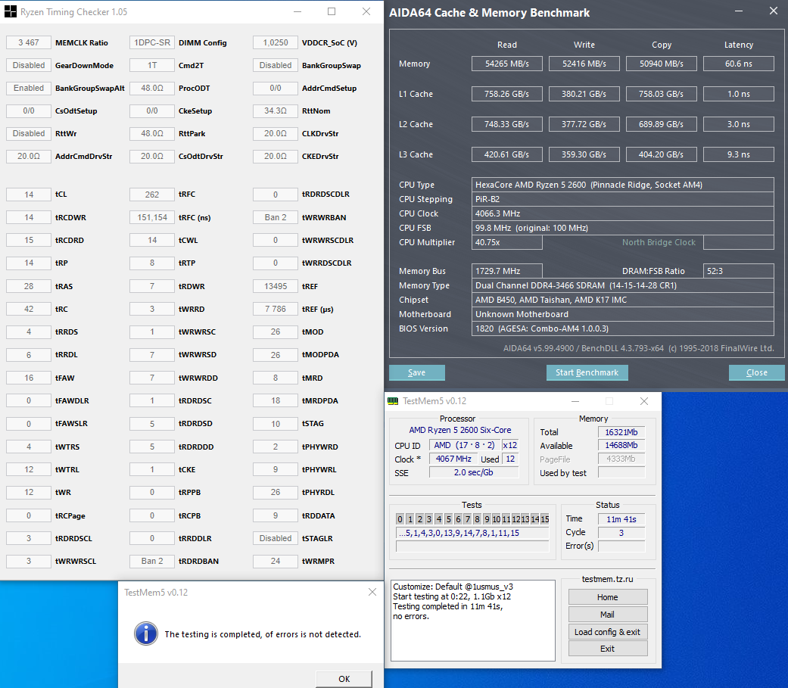Click test number 15 in Tests row

coord(545,519)
